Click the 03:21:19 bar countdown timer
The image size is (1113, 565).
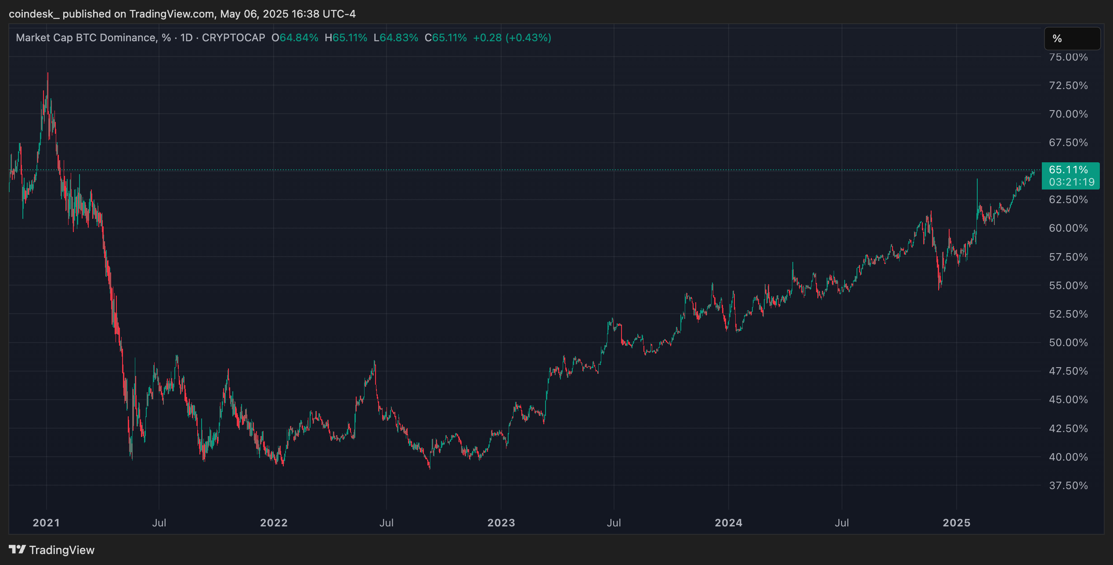[x=1071, y=182]
